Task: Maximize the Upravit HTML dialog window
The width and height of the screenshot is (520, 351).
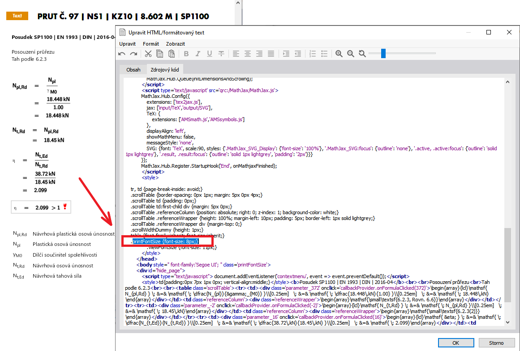Action: tap(489, 32)
